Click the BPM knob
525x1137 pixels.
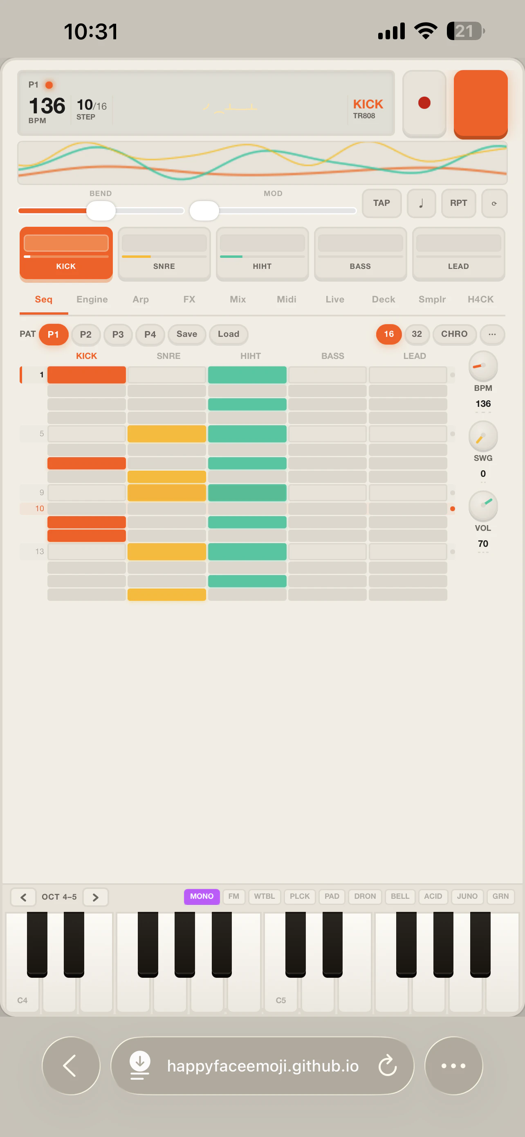(483, 366)
